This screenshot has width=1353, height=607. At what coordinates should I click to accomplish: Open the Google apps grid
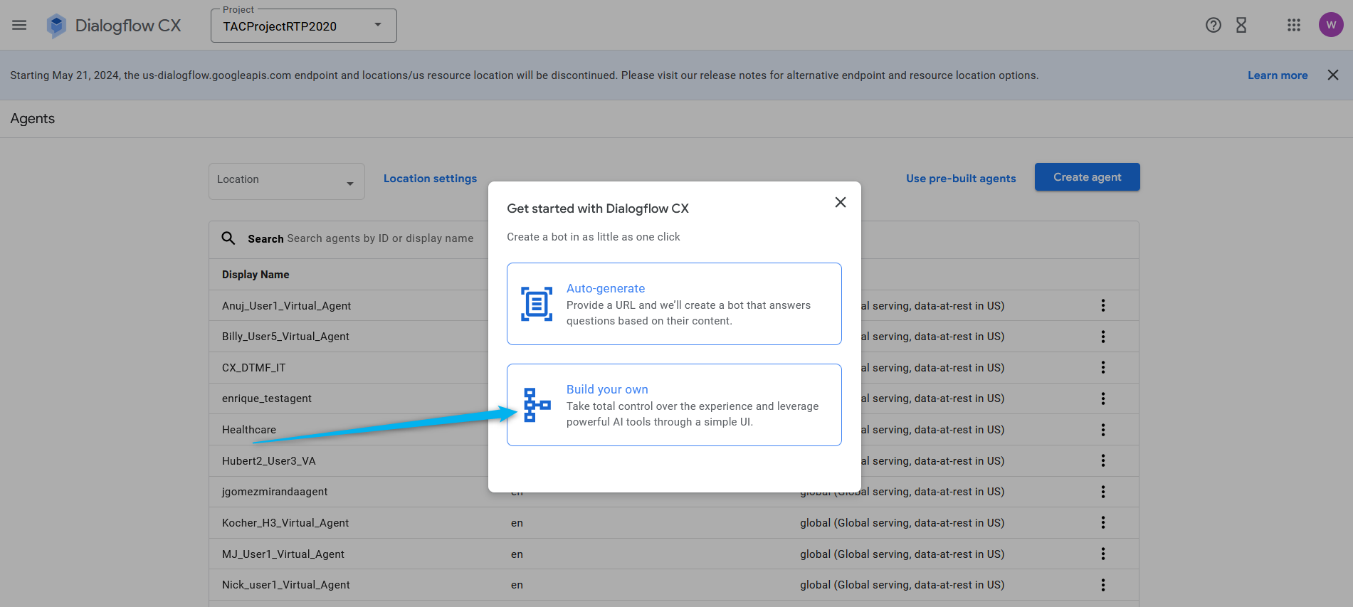point(1294,25)
